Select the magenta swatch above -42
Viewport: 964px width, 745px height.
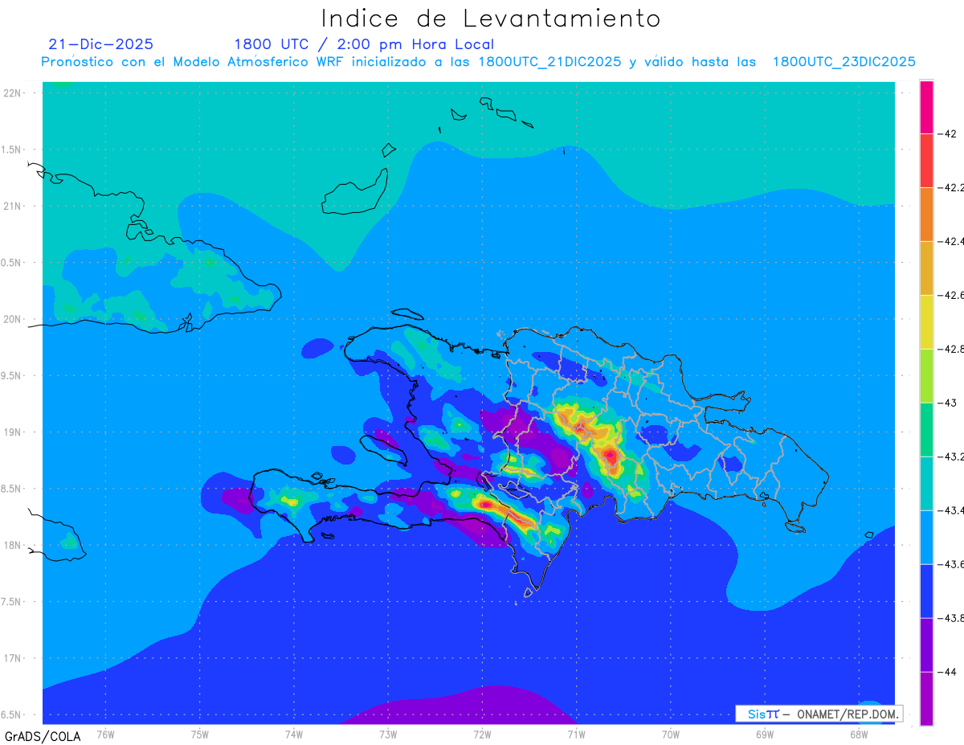tap(926, 107)
